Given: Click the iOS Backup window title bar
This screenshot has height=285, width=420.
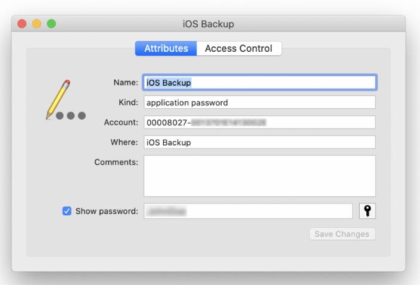Looking at the screenshot, I should 209,24.
